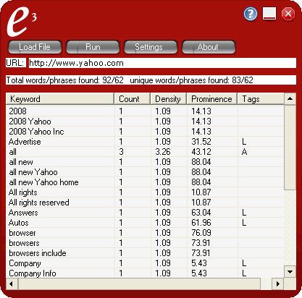Click the 63.04 prominence value
The image size is (302, 298).
click(x=201, y=213)
